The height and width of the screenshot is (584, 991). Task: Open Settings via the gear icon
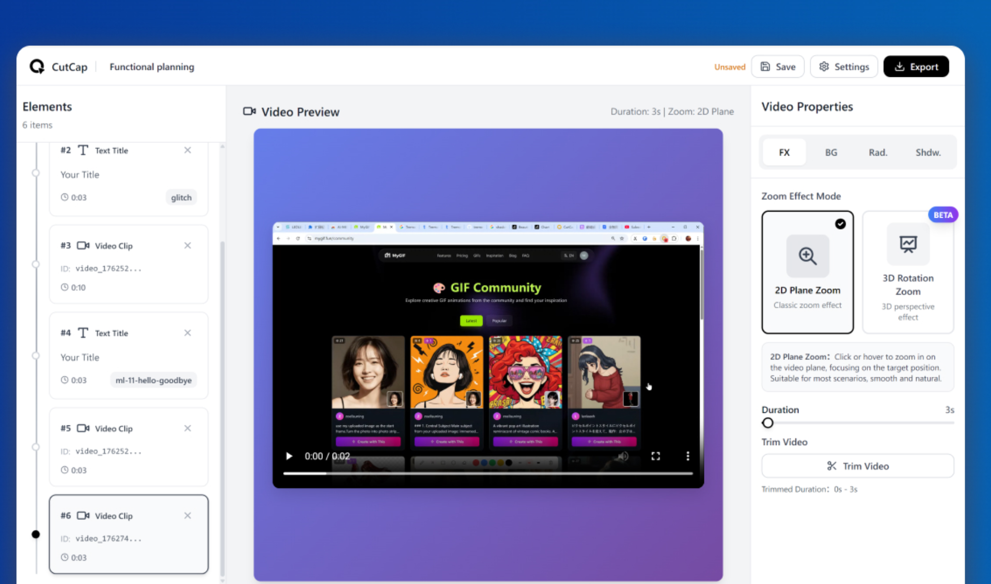(824, 66)
